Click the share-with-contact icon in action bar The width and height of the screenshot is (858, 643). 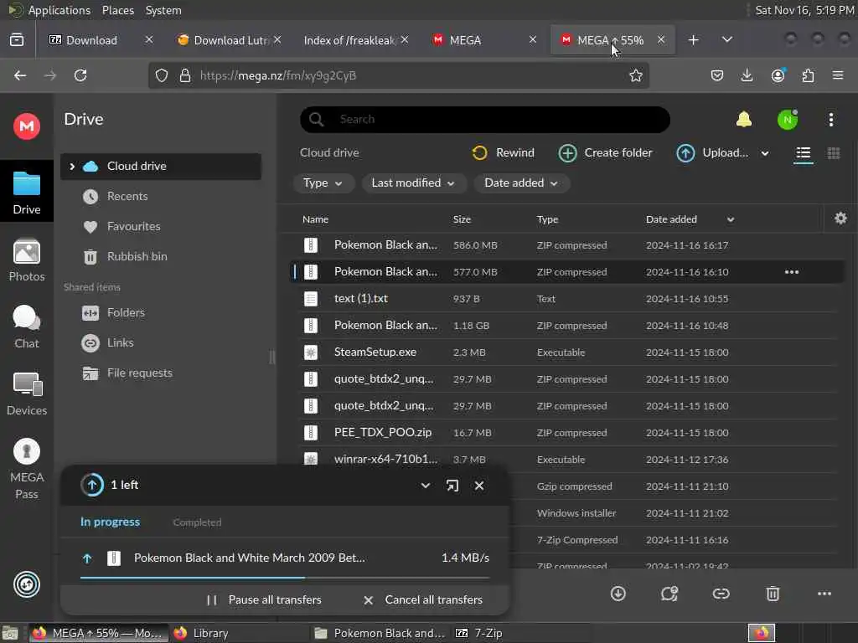[669, 594]
